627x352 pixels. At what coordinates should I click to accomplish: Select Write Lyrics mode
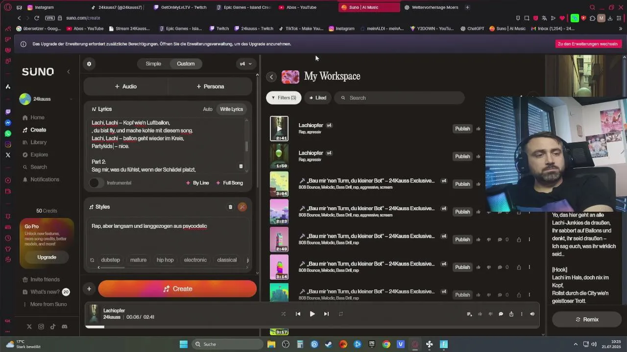point(231,109)
